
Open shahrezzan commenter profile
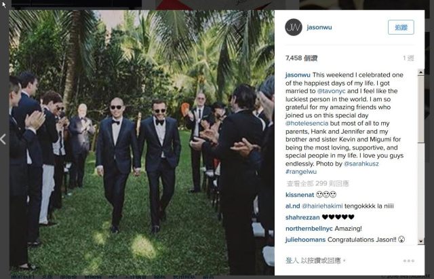coord(302,217)
